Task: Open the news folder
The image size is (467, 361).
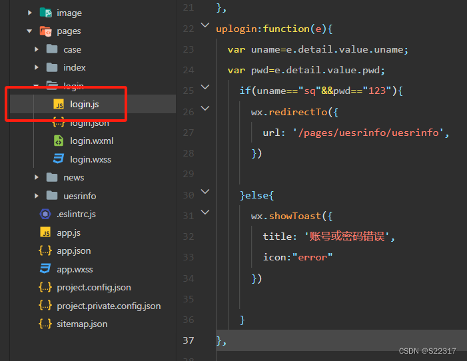Action: [x=73, y=178]
